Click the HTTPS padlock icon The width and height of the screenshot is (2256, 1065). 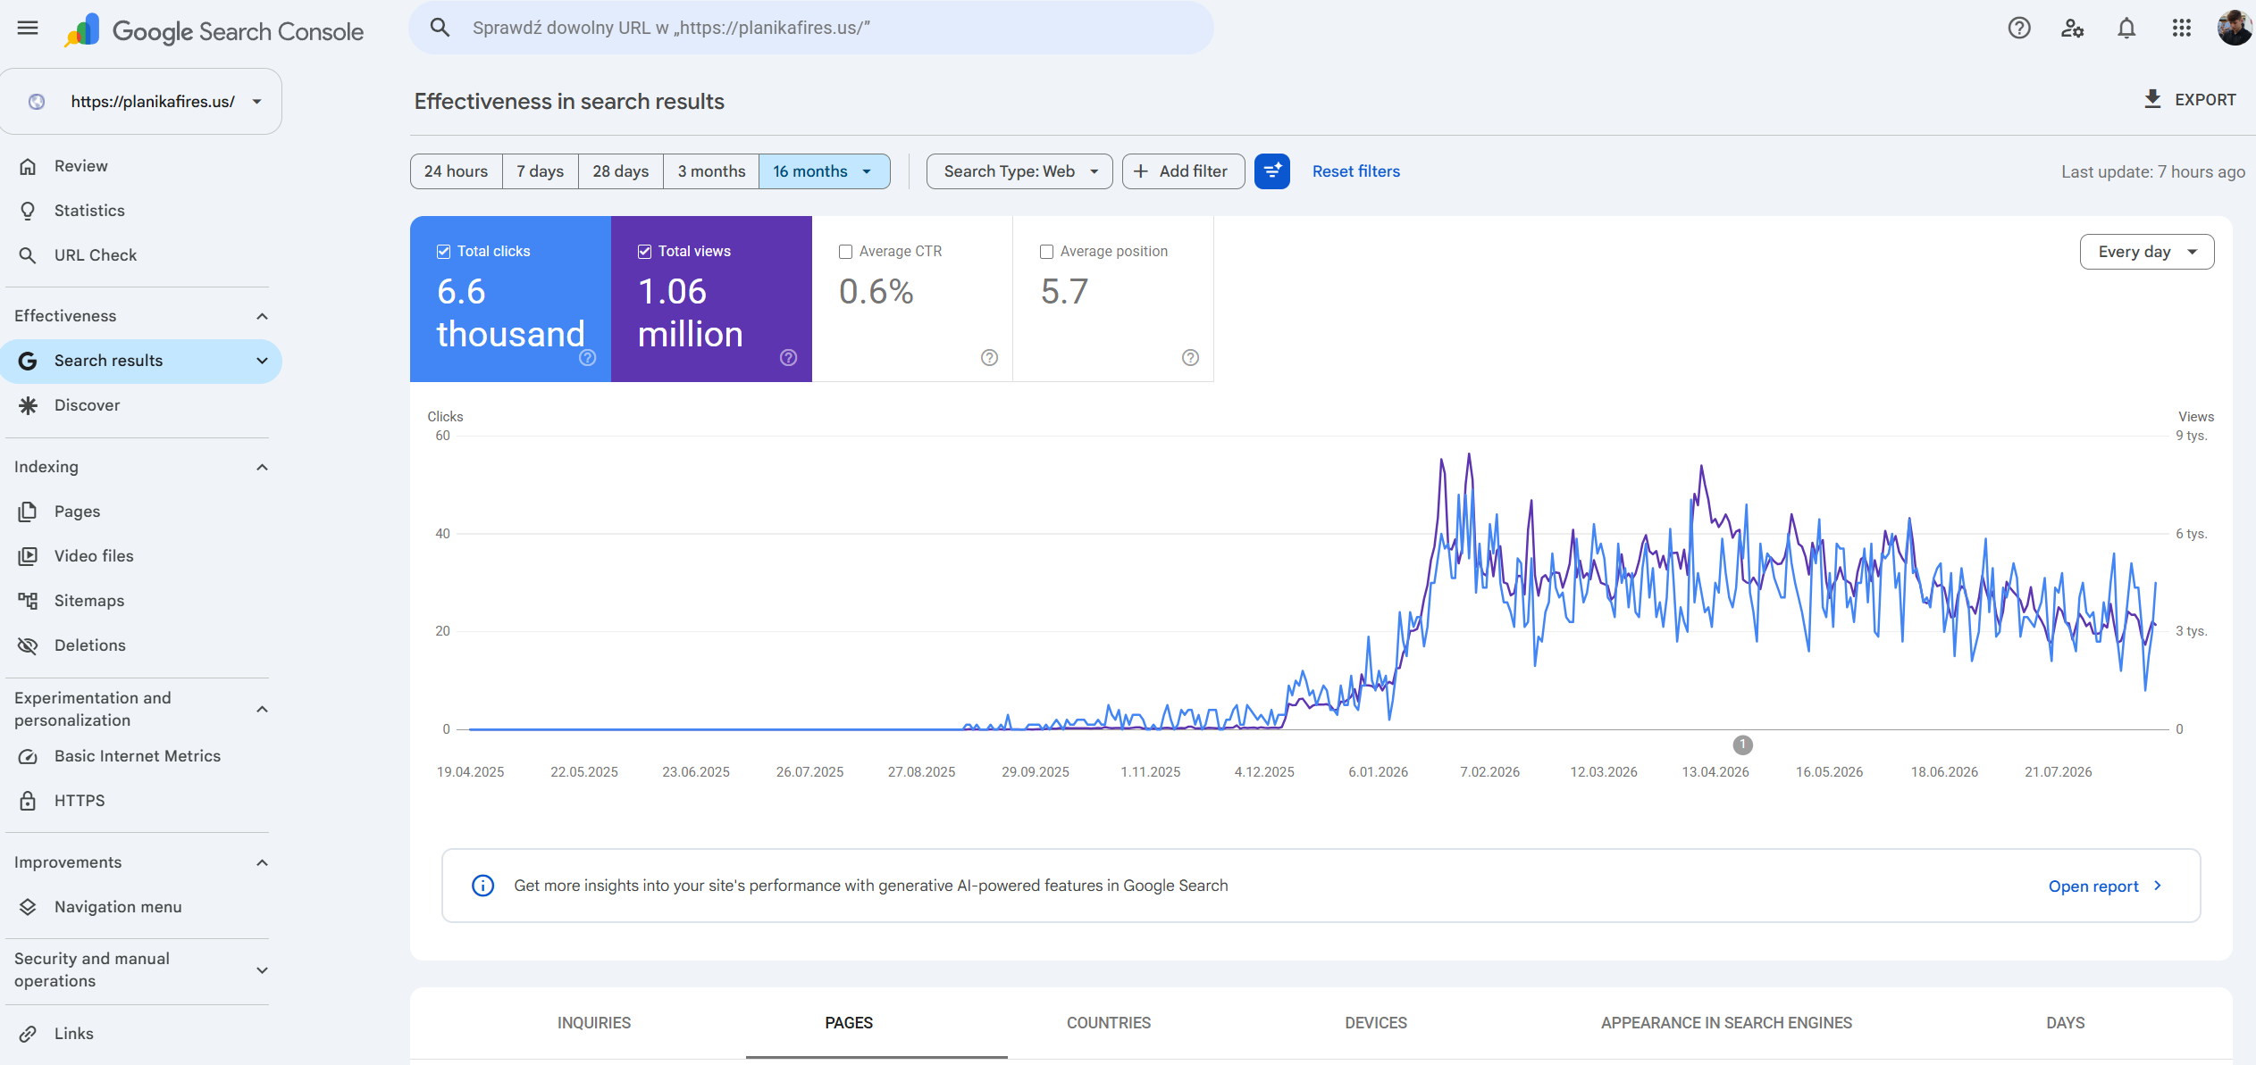(28, 801)
